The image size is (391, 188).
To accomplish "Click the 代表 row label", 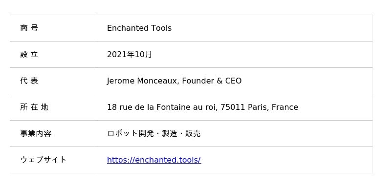I will (x=29, y=81).
